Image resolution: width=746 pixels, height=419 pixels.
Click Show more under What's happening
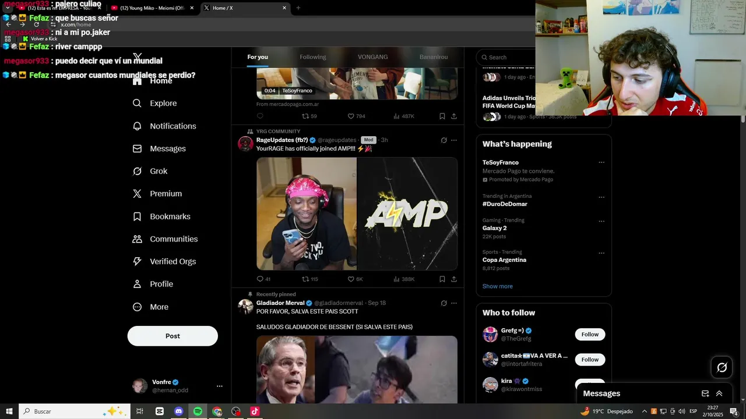[497, 286]
